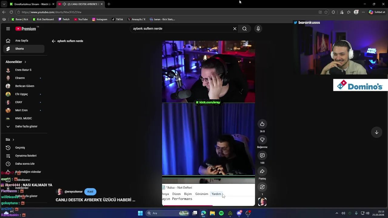This screenshot has width=388, height=218.
Task: Open browser extensions puzzle icon
Action: pos(333,12)
